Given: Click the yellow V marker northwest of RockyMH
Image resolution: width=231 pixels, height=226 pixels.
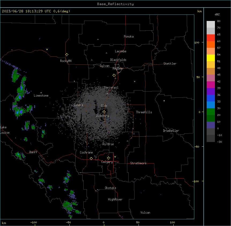Looking at the screenshot, I should (x=47, y=49).
